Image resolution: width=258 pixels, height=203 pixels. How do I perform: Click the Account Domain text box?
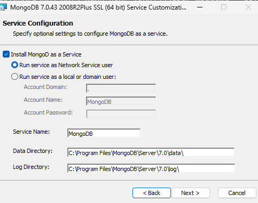point(121,88)
